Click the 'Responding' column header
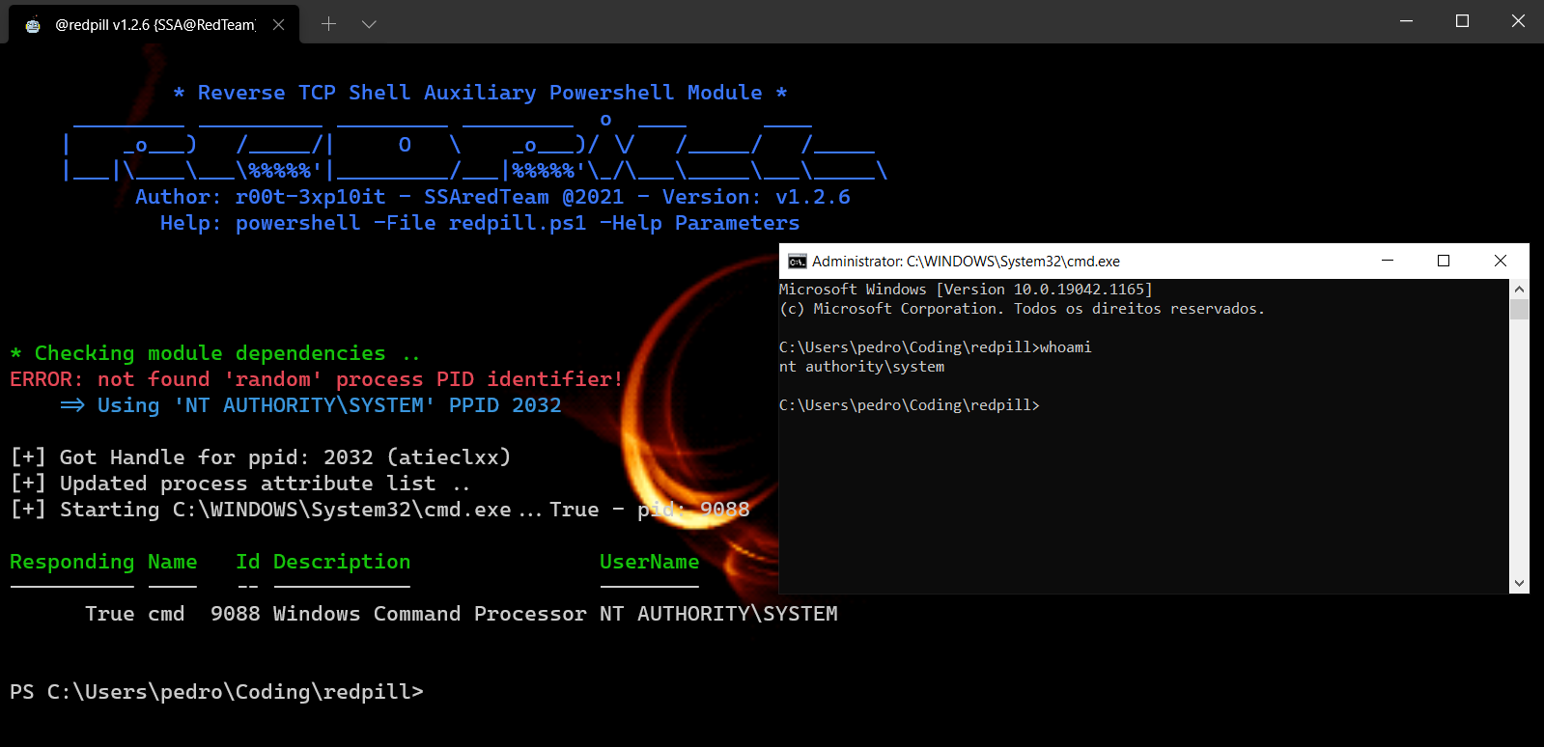1544x747 pixels. 72,562
